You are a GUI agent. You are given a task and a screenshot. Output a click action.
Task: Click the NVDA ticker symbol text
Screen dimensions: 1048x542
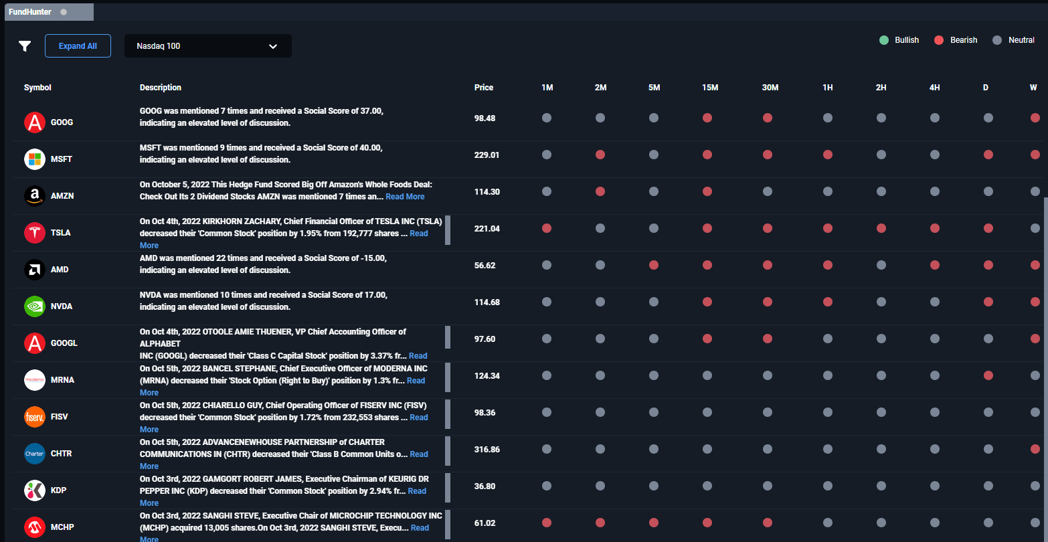pos(62,306)
